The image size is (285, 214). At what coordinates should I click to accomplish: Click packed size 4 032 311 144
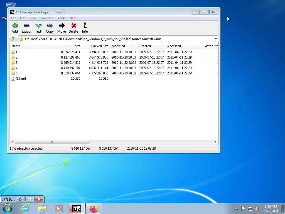99,68
